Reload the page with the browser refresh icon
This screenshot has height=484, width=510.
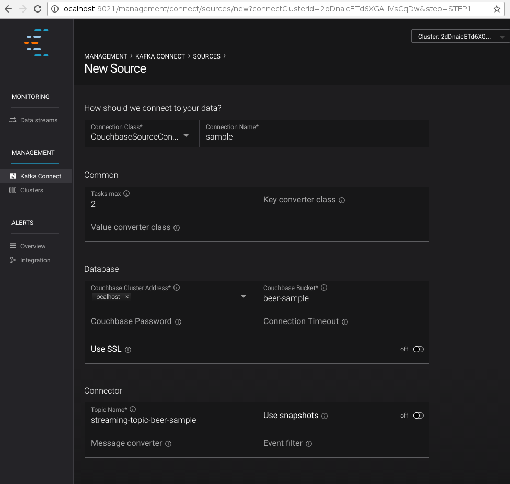point(38,9)
